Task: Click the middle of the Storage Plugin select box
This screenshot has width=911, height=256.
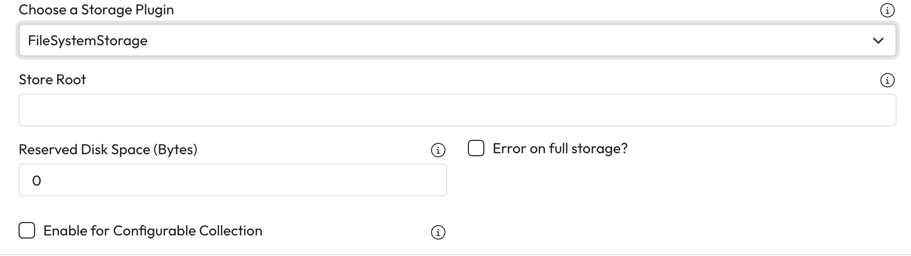Action: click(x=457, y=41)
